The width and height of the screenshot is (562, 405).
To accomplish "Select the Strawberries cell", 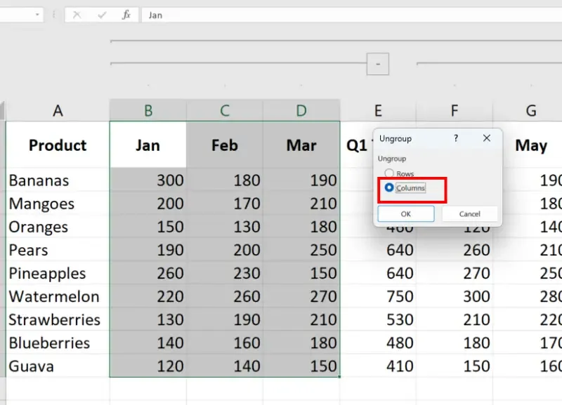I will click(58, 319).
